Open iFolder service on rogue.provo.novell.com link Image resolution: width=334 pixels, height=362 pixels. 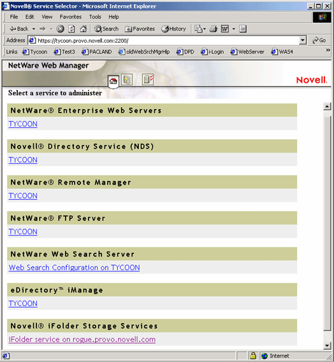[x=82, y=340]
